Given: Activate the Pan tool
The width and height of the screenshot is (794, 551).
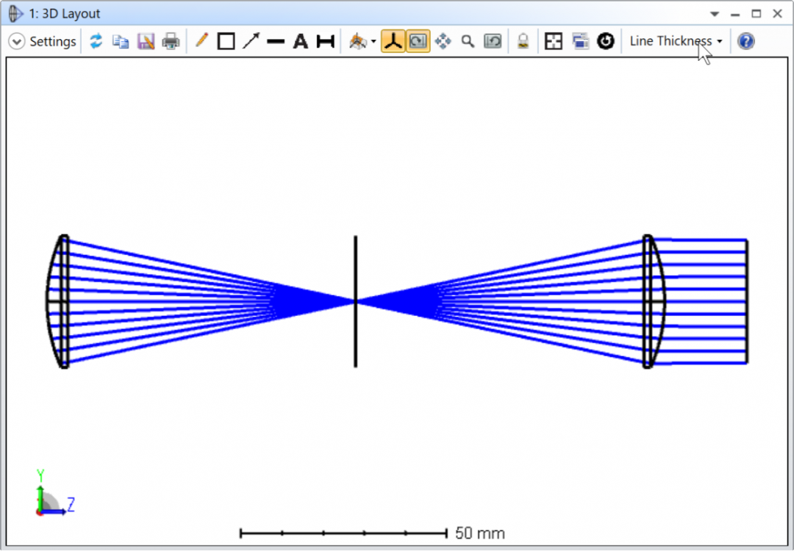Looking at the screenshot, I should [x=443, y=41].
